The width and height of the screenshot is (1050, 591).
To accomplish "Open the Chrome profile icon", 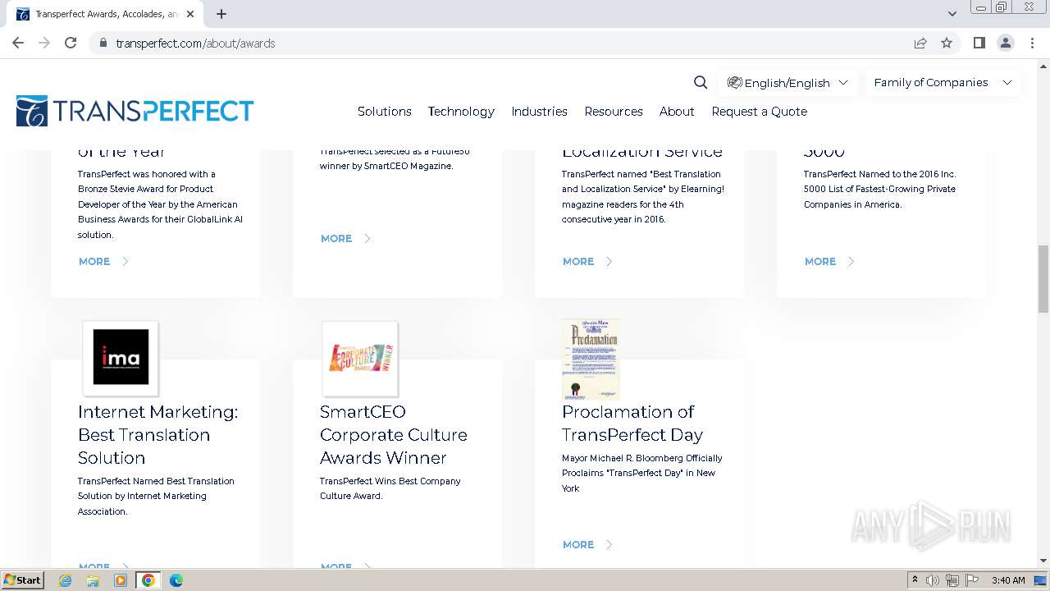I will click(1005, 43).
